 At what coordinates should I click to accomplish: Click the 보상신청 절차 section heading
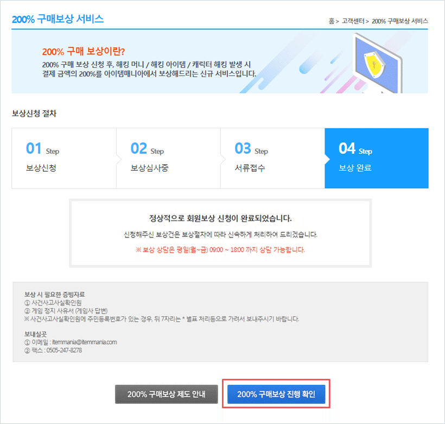(34, 114)
